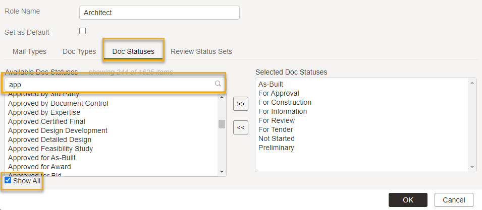Select the Review Status Sets tab
Viewport: 482px width, 210px height.
[201, 51]
